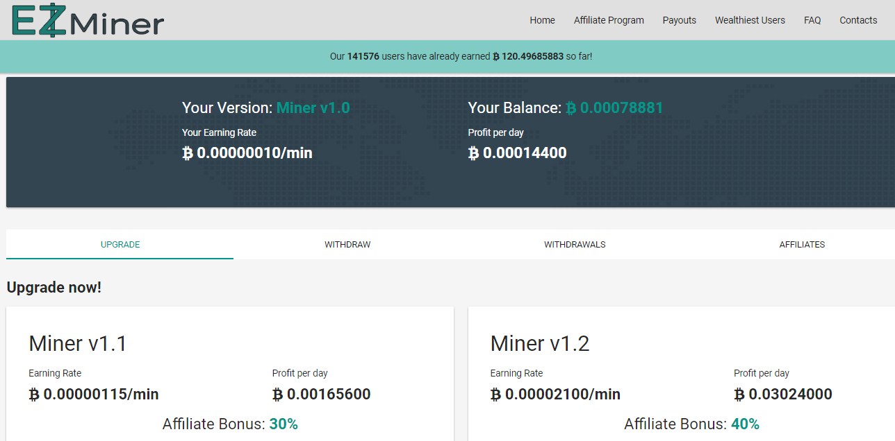This screenshot has width=895, height=441.
Task: Switch to the WITHDRAW tab
Action: click(x=347, y=244)
